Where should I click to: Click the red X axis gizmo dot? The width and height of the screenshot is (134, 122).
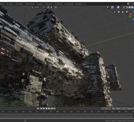(x=131, y=14)
